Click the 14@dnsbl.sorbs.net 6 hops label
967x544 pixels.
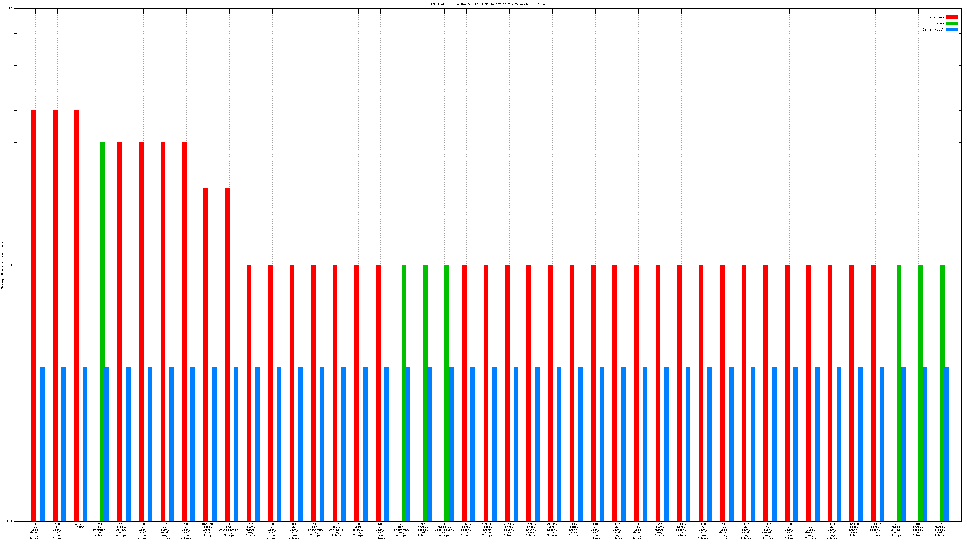coord(121,529)
